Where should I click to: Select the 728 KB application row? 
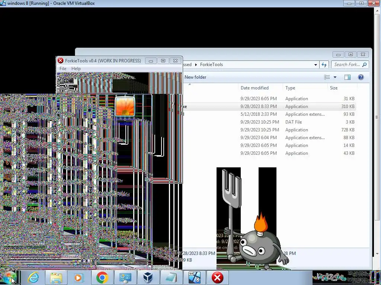pos(269,130)
